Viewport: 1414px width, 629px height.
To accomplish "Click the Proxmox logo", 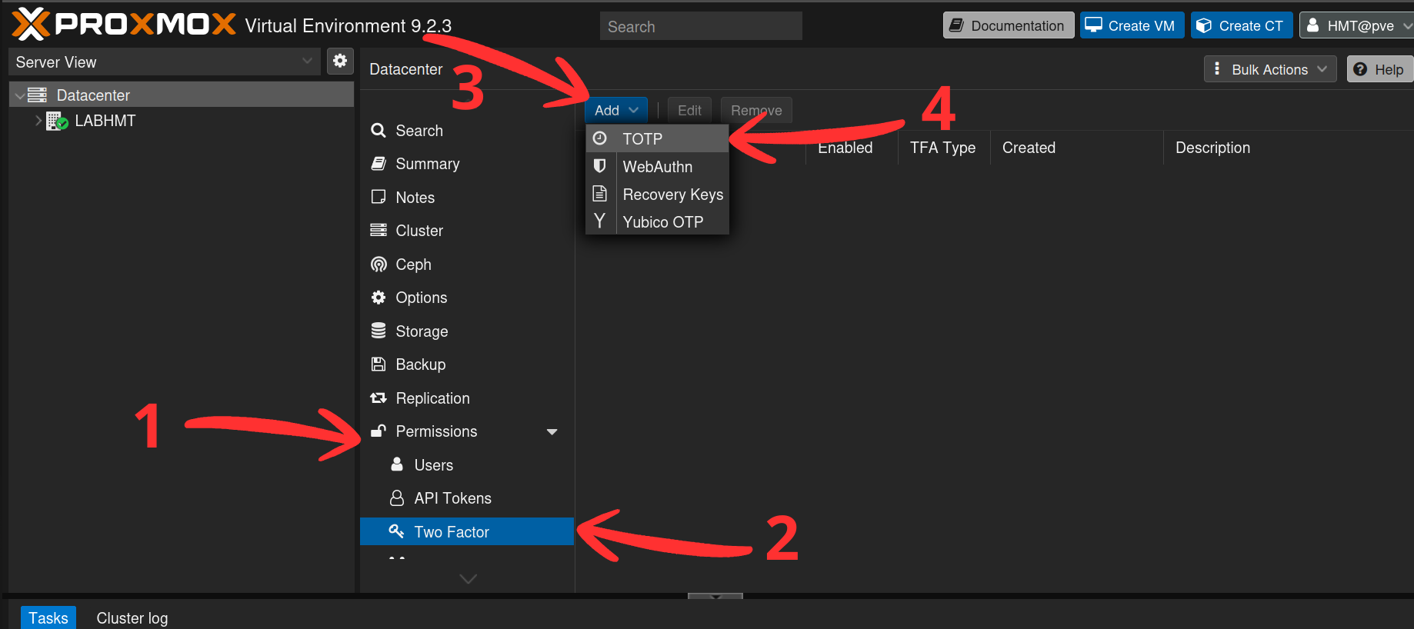I will point(123,24).
